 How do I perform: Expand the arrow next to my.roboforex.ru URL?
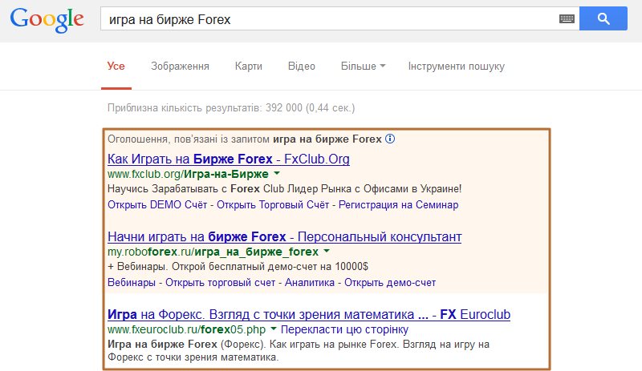(327, 251)
